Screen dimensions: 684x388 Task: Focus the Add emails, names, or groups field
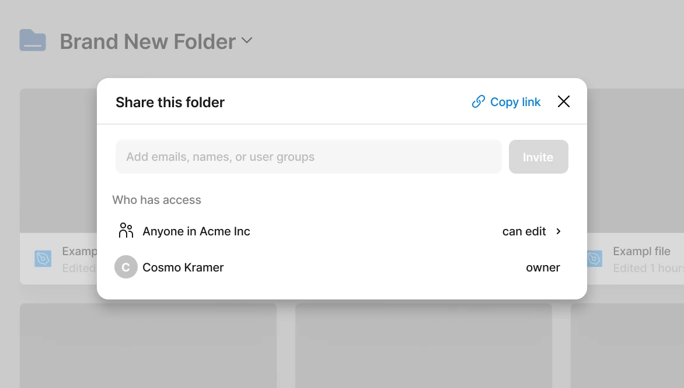308,157
